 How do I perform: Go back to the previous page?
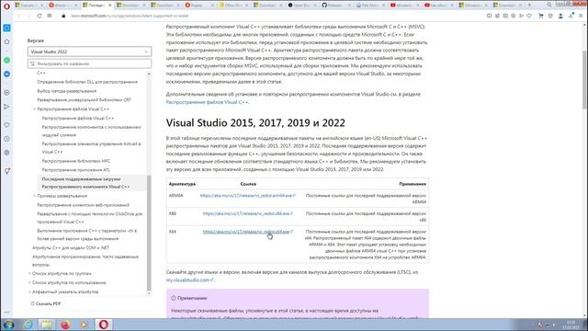coord(19,16)
